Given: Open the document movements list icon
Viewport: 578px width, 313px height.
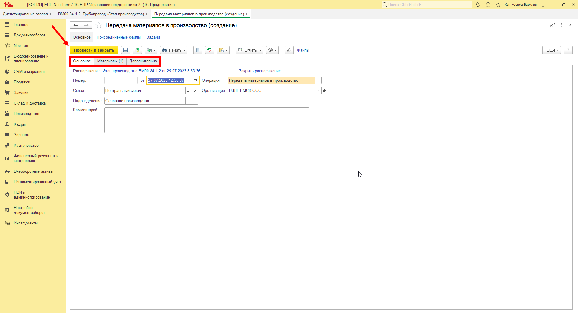Looking at the screenshot, I should pyautogui.click(x=198, y=50).
